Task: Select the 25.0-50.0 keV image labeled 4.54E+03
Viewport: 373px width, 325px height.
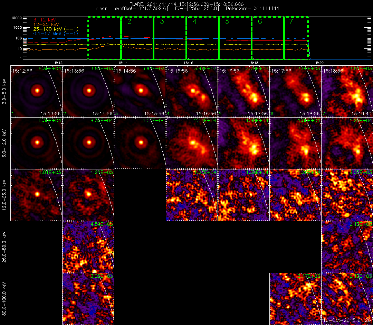Action: click(x=88, y=247)
